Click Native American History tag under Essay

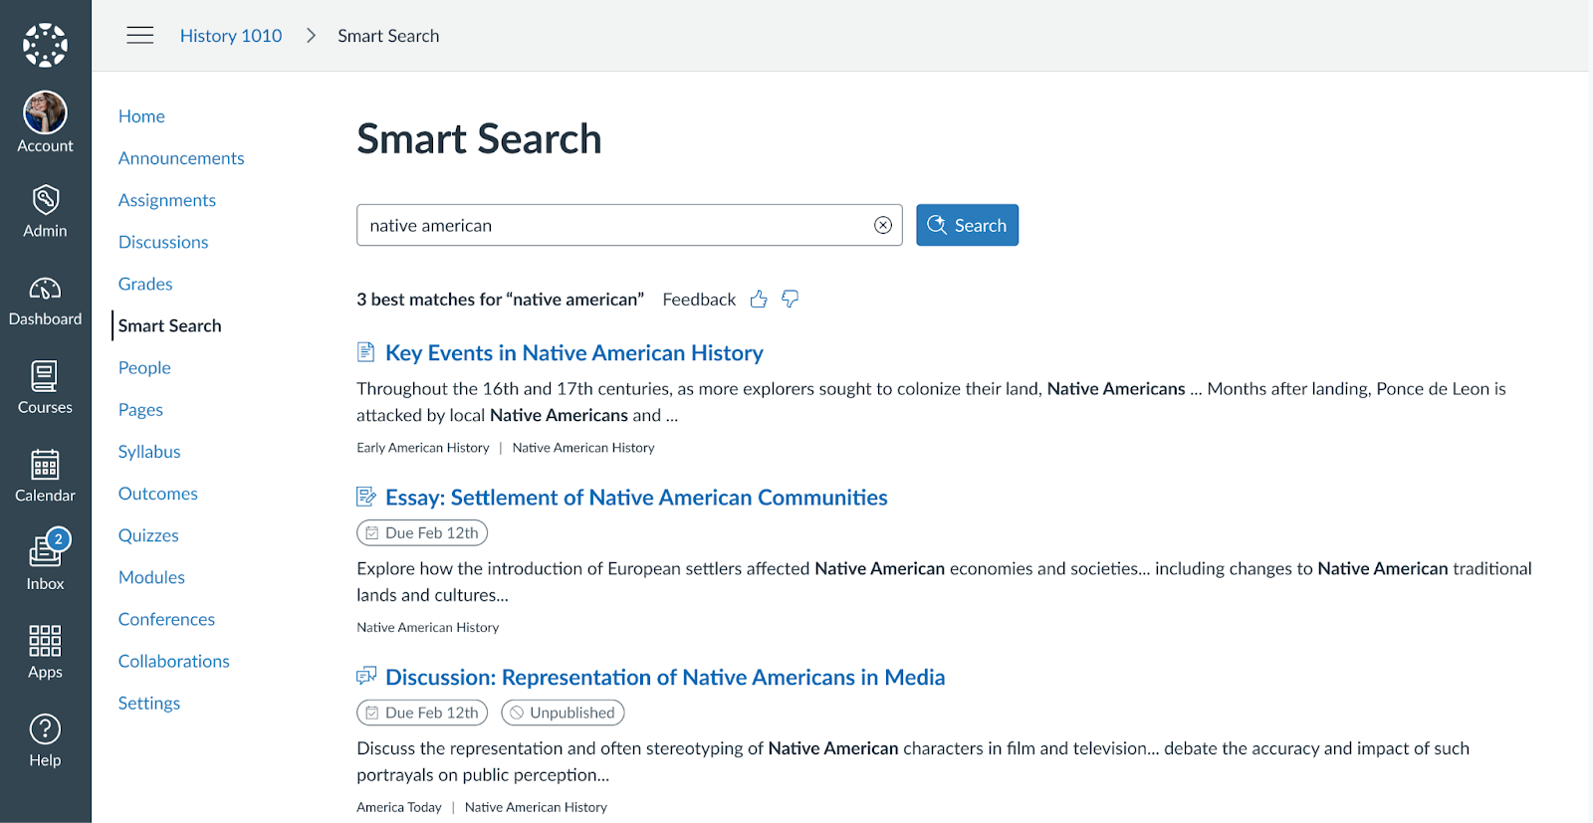click(x=428, y=627)
